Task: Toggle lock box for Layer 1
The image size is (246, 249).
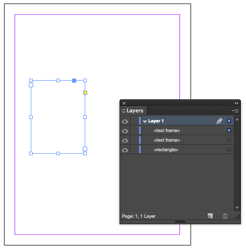Action: pos(135,121)
